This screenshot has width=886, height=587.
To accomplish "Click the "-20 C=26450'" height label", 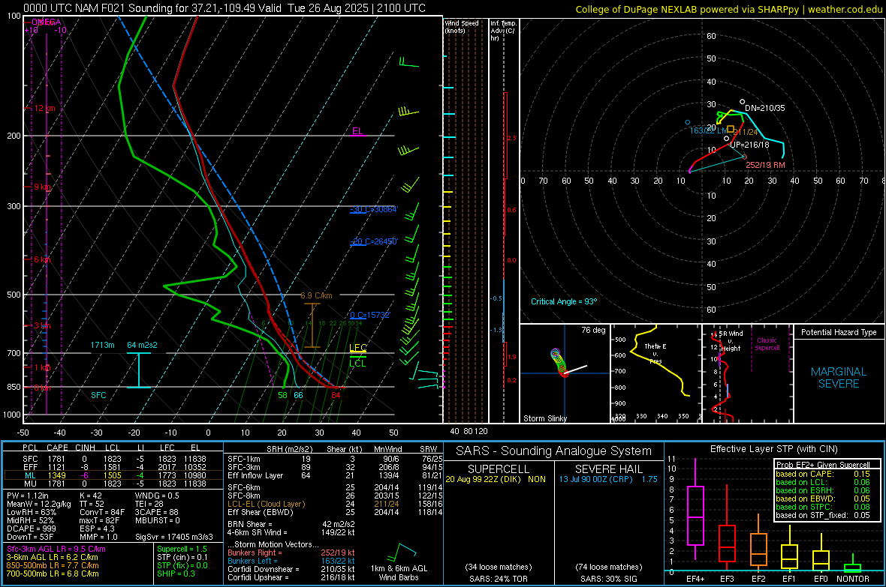I will (374, 241).
